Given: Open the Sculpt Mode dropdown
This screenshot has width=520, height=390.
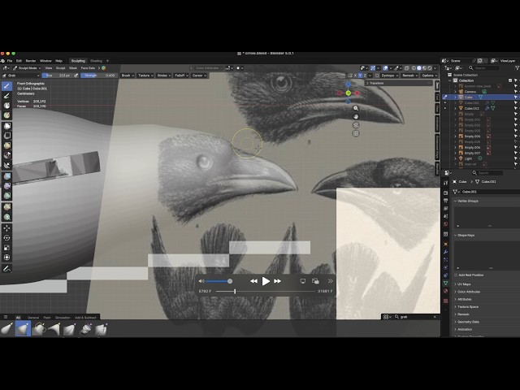Looking at the screenshot, I should pos(27,68).
